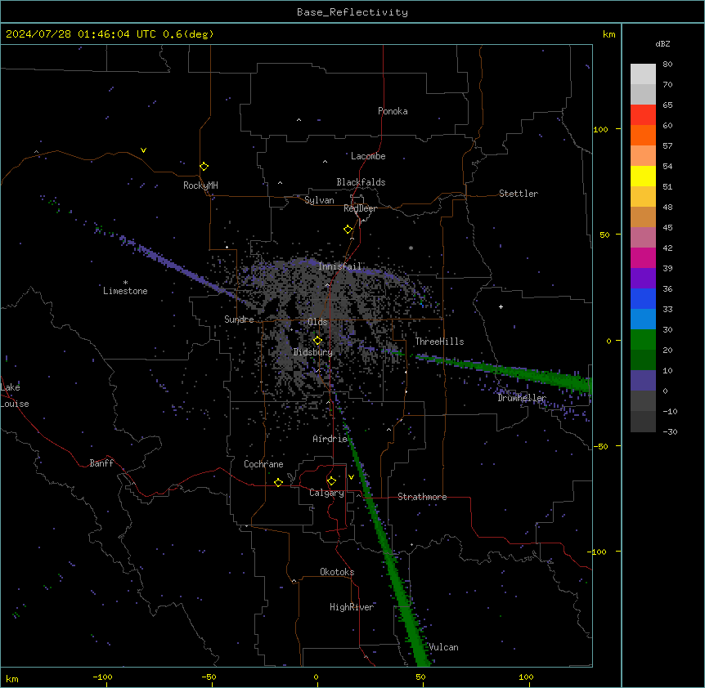Click the Calgary label
This screenshot has width=705, height=688.
pyautogui.click(x=326, y=493)
